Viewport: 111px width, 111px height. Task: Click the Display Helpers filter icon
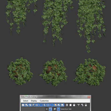tap(37, 105)
